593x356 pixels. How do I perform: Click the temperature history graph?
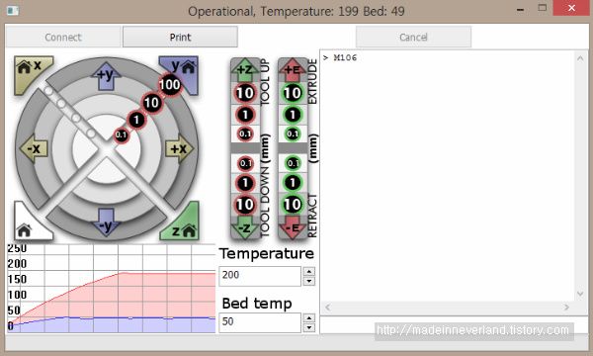pos(111,289)
